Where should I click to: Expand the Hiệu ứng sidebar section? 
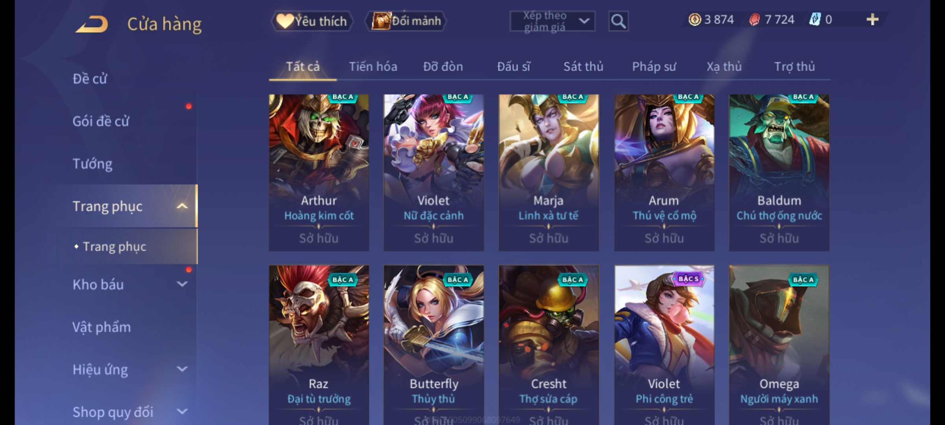(182, 369)
